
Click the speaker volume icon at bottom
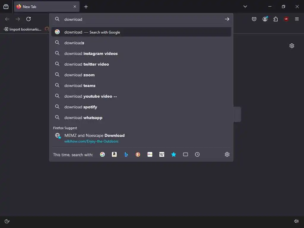(296, 221)
